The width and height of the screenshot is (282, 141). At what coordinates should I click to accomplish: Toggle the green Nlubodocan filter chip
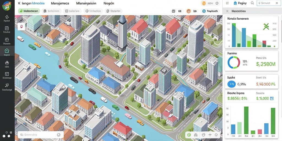click(x=29, y=11)
